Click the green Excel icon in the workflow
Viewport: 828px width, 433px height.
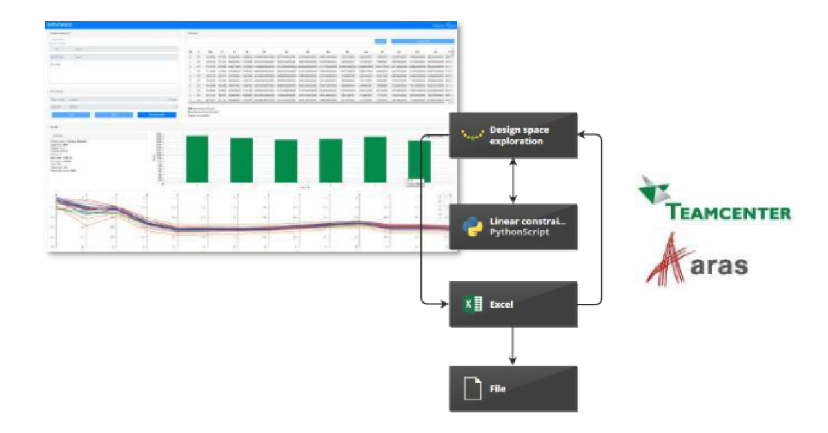point(472,304)
